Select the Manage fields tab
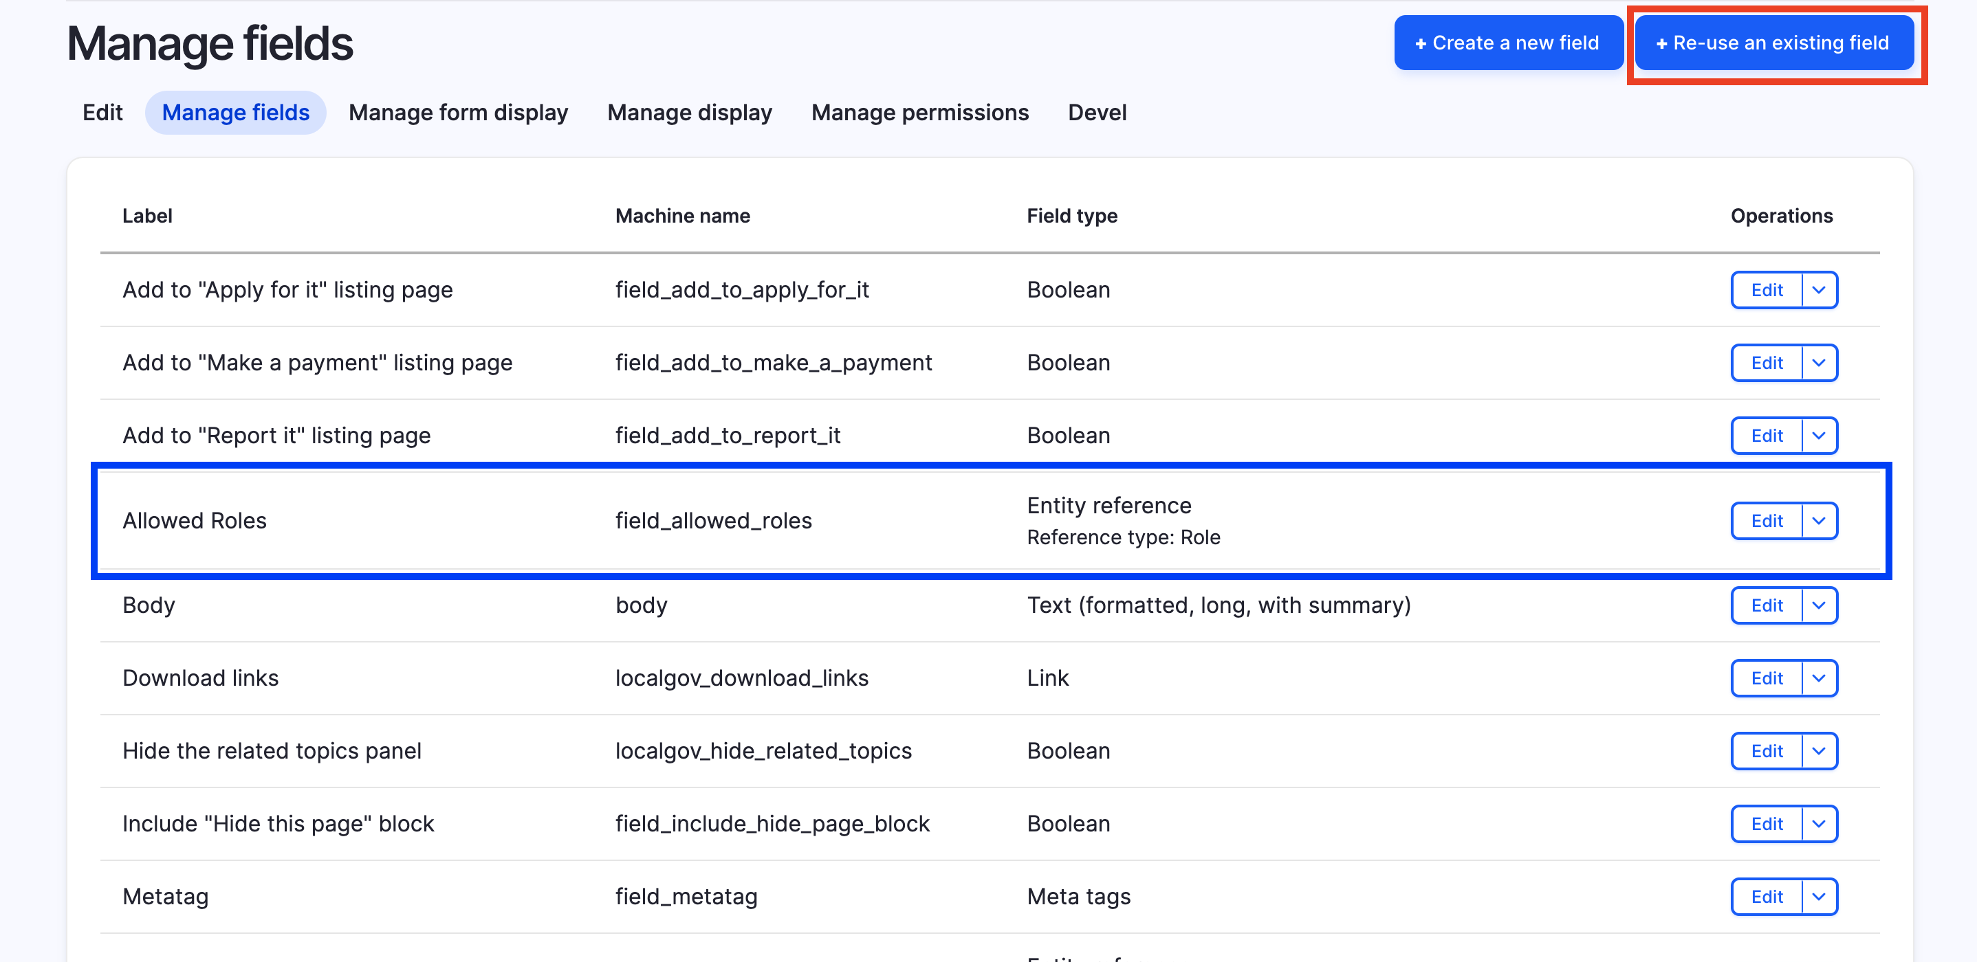Screen dimensions: 1977x962 [x=236, y=112]
